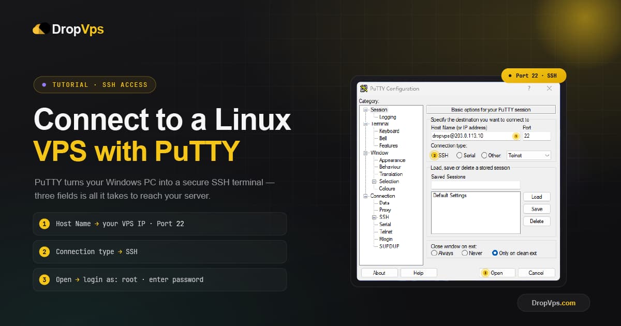
Task: Click the Open button
Action: click(497, 273)
